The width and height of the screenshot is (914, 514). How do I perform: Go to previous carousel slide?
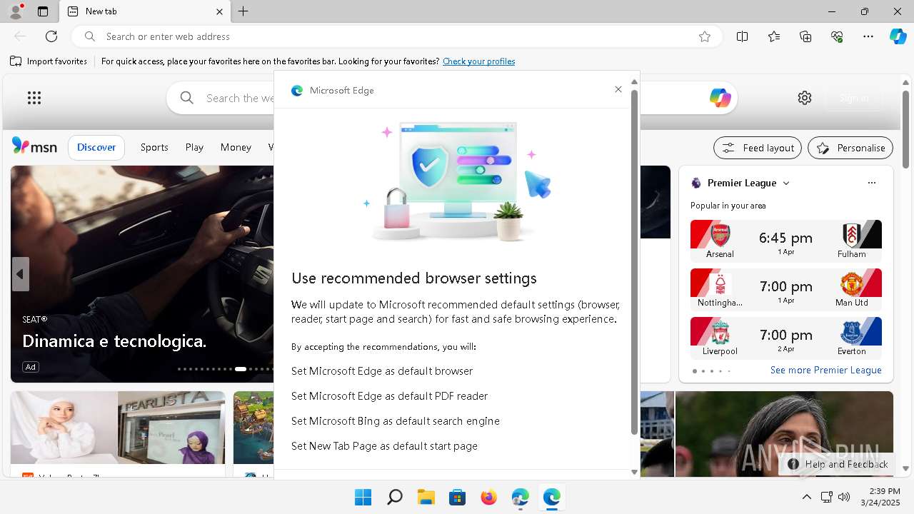click(x=20, y=274)
